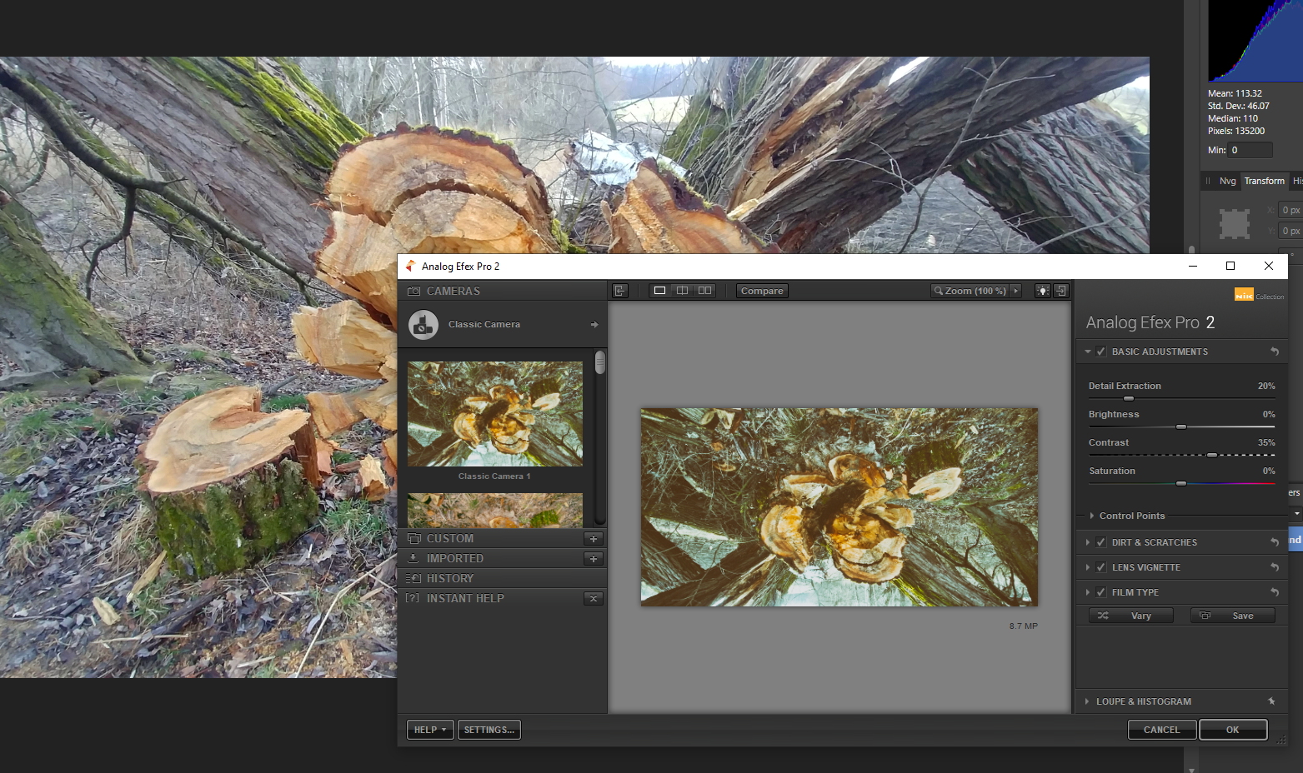1303x773 pixels.
Task: Click the Cameras section camera icon
Action: (413, 292)
